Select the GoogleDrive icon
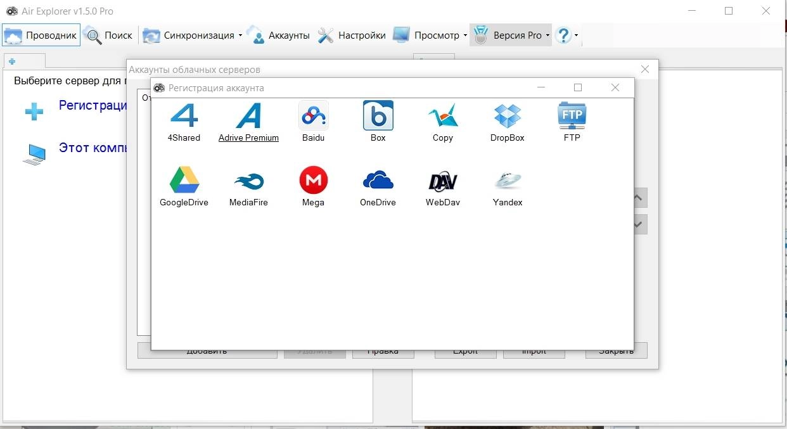This screenshot has width=787, height=429. point(184,181)
